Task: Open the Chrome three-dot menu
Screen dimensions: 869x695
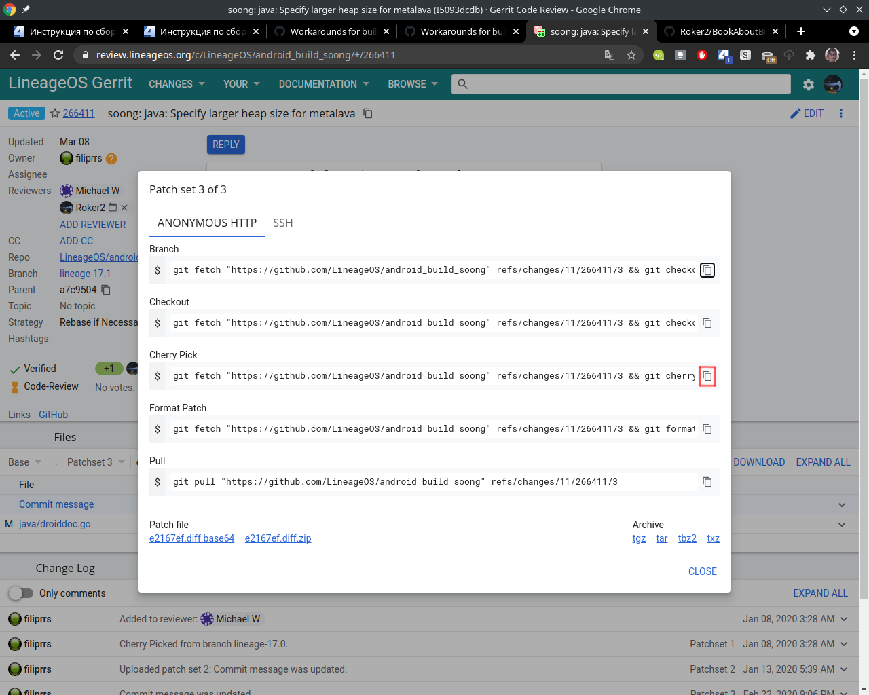Action: (x=855, y=55)
